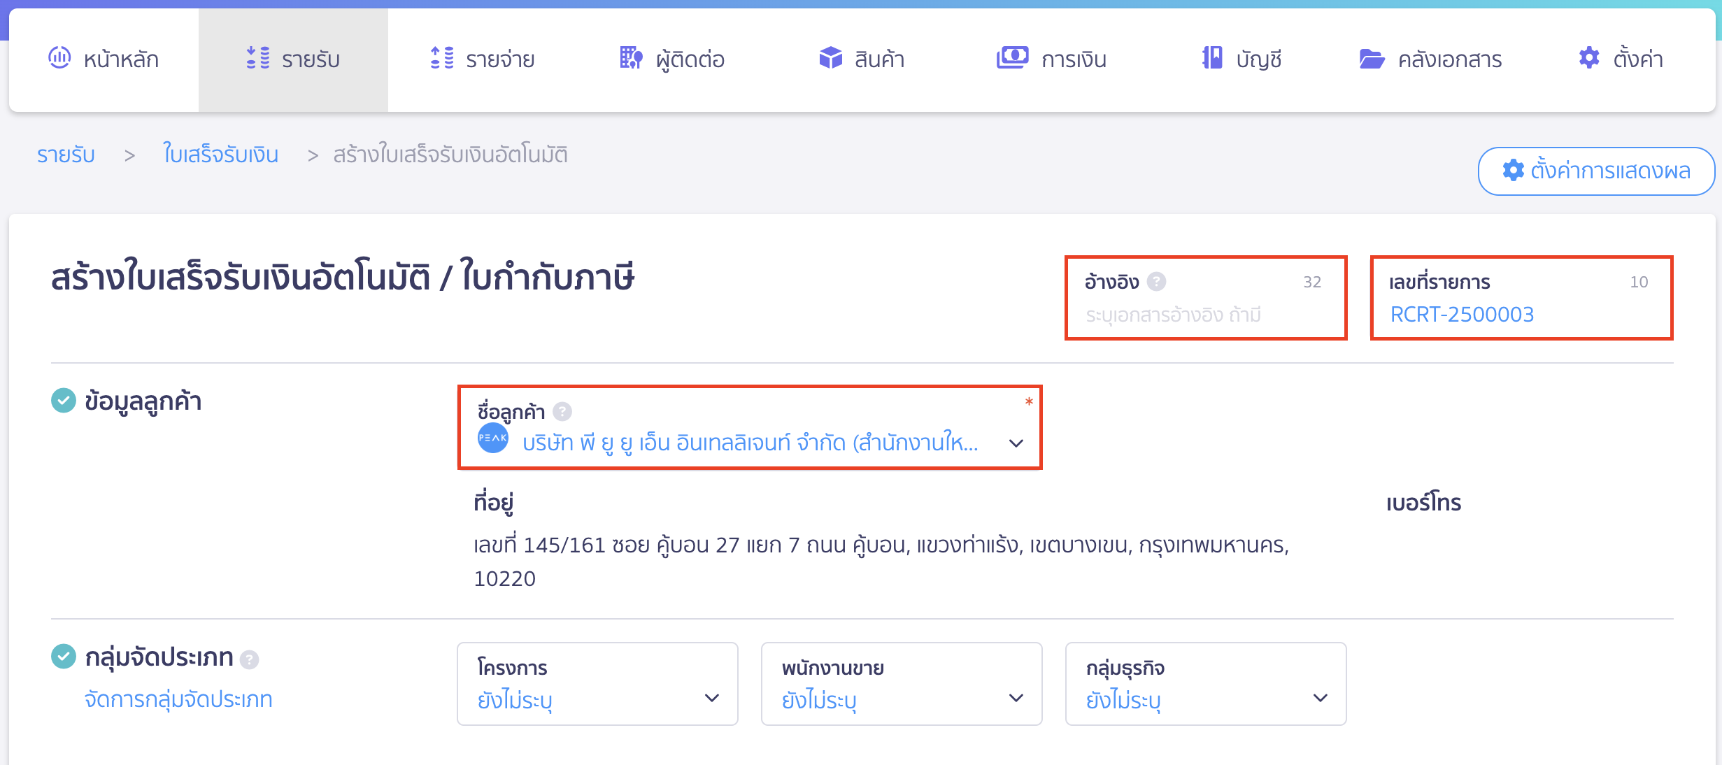
Task: Click the ที่อยู่ address label
Action: tap(494, 503)
